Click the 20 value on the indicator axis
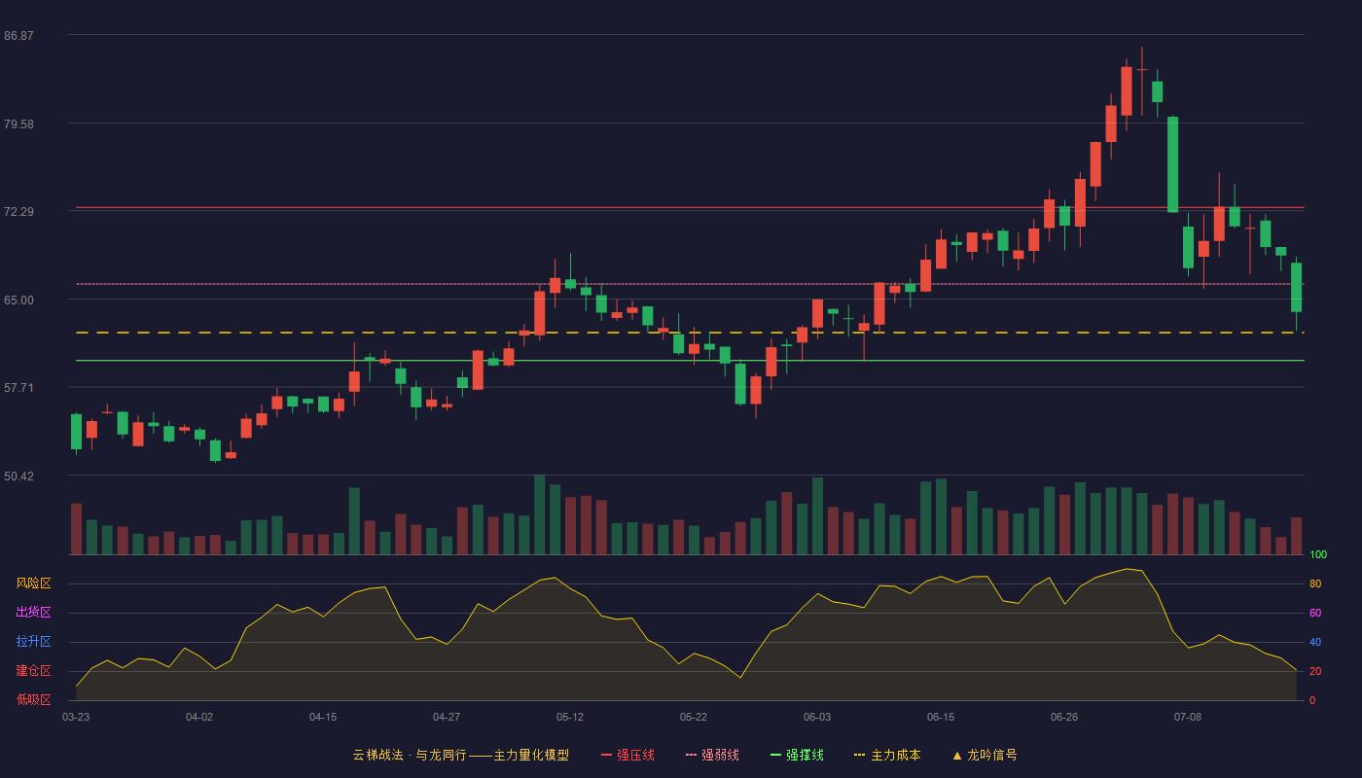The height and width of the screenshot is (778, 1362). (x=1315, y=671)
